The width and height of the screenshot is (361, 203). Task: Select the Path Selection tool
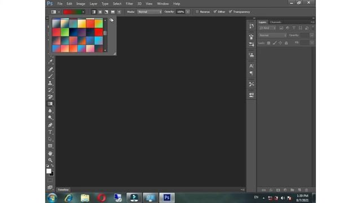(50, 139)
